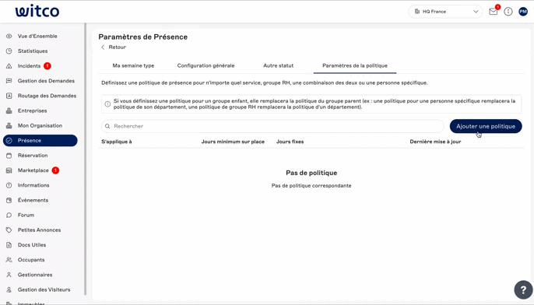Click the Présence checkmark icon
The height and width of the screenshot is (305, 534).
tap(9, 141)
